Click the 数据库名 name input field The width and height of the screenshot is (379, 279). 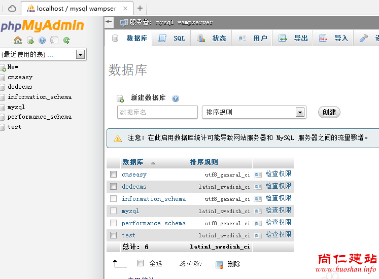pos(157,112)
